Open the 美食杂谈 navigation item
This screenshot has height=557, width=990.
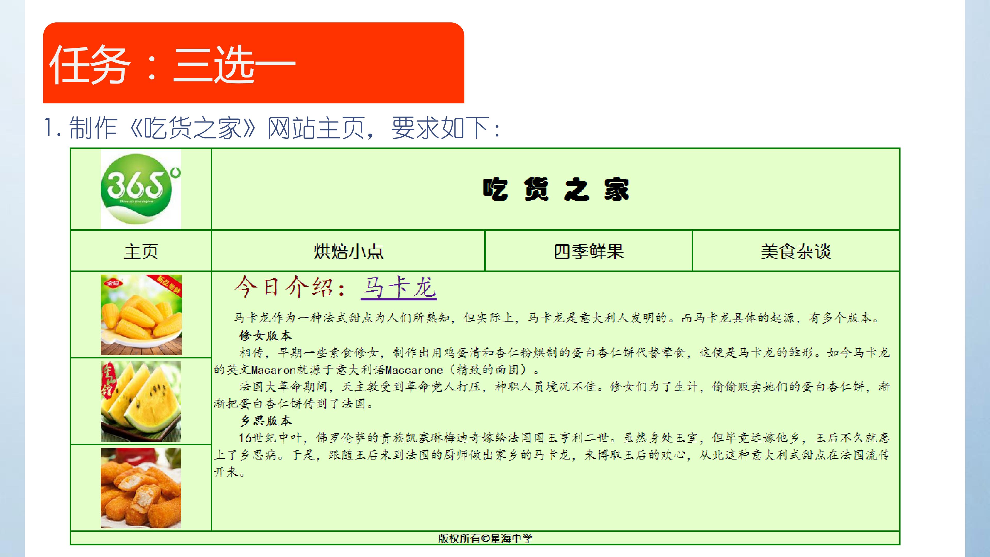(x=796, y=251)
